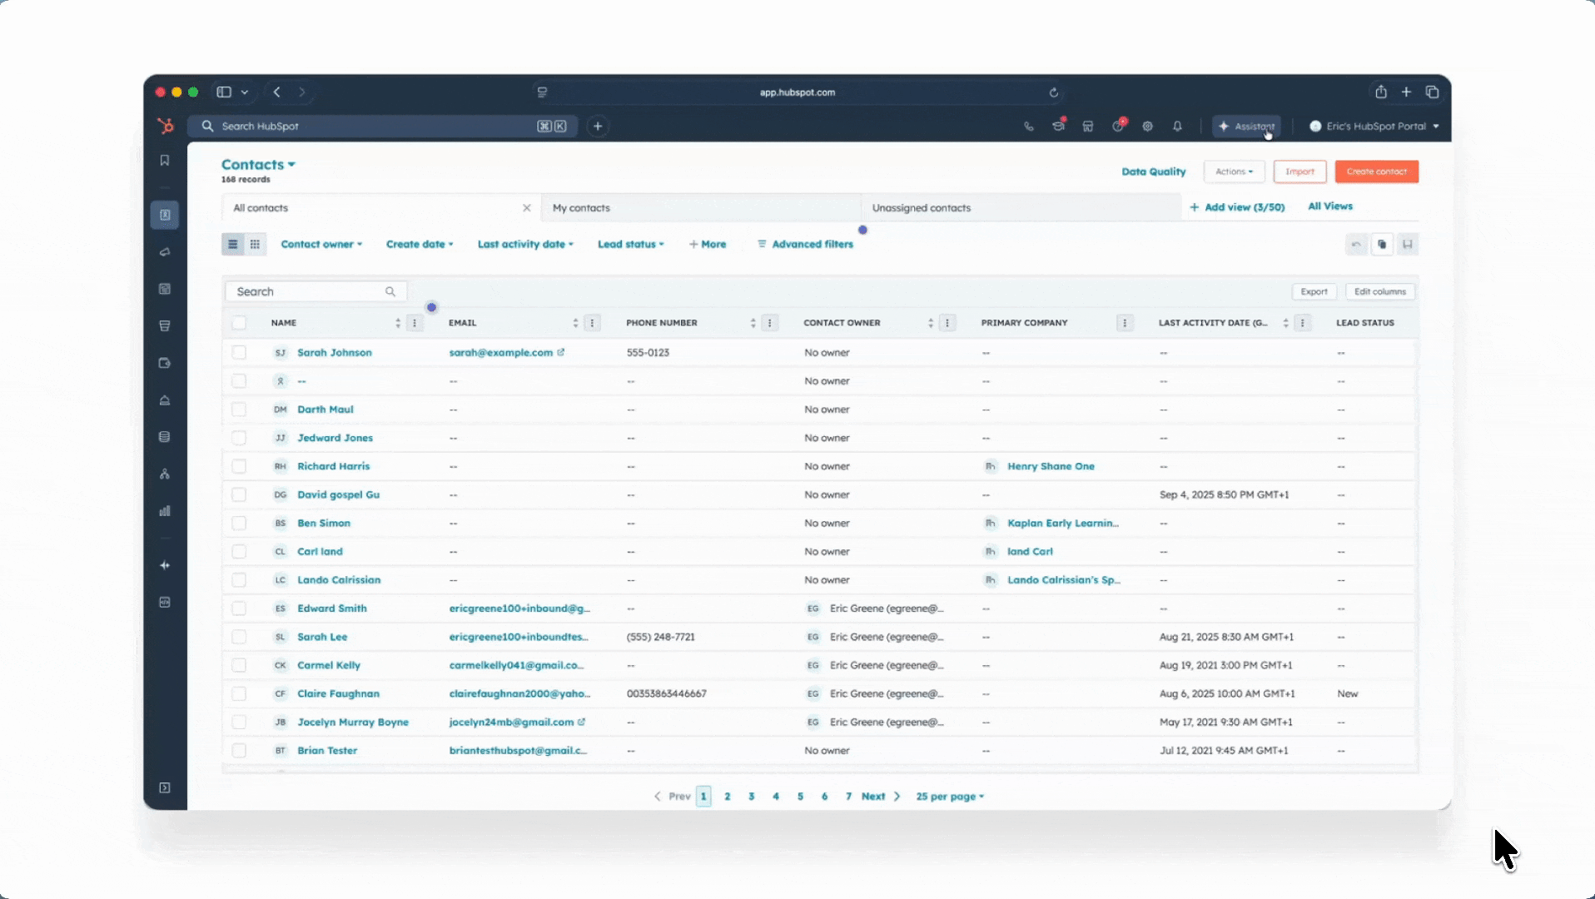
Task: Click Add view (3/50)
Action: pyautogui.click(x=1237, y=207)
